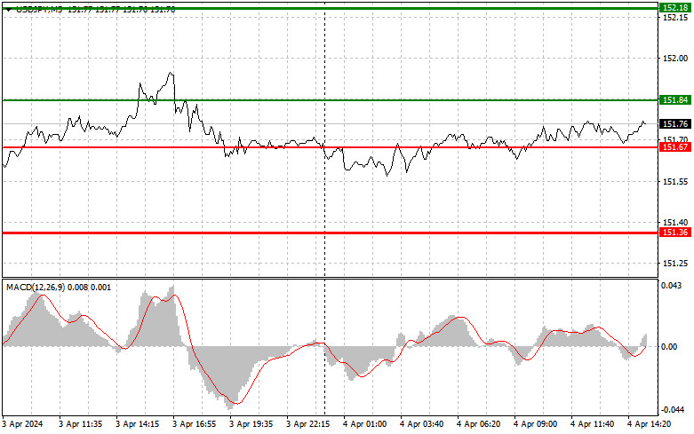Image resolution: width=694 pixels, height=434 pixels.
Task: Click the 4 Apr 03:40 time label
Action: coord(421,424)
